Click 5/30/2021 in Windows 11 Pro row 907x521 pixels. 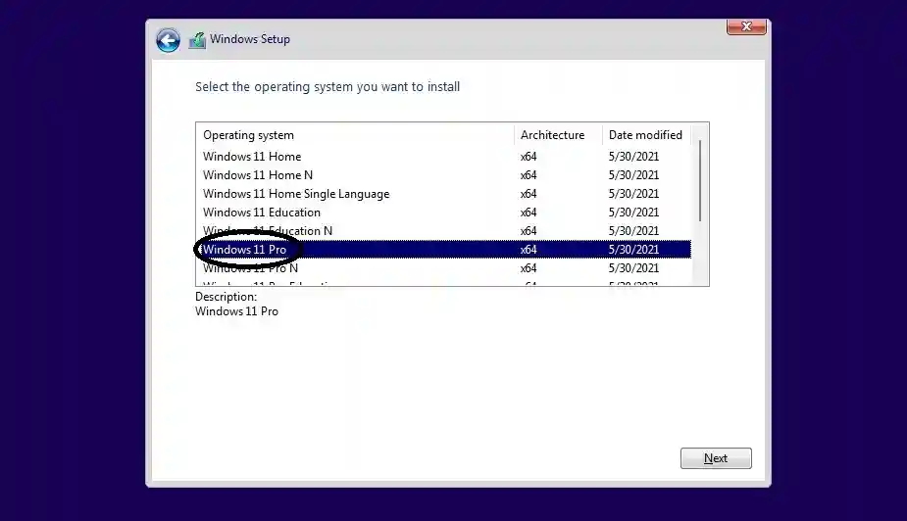tap(633, 250)
